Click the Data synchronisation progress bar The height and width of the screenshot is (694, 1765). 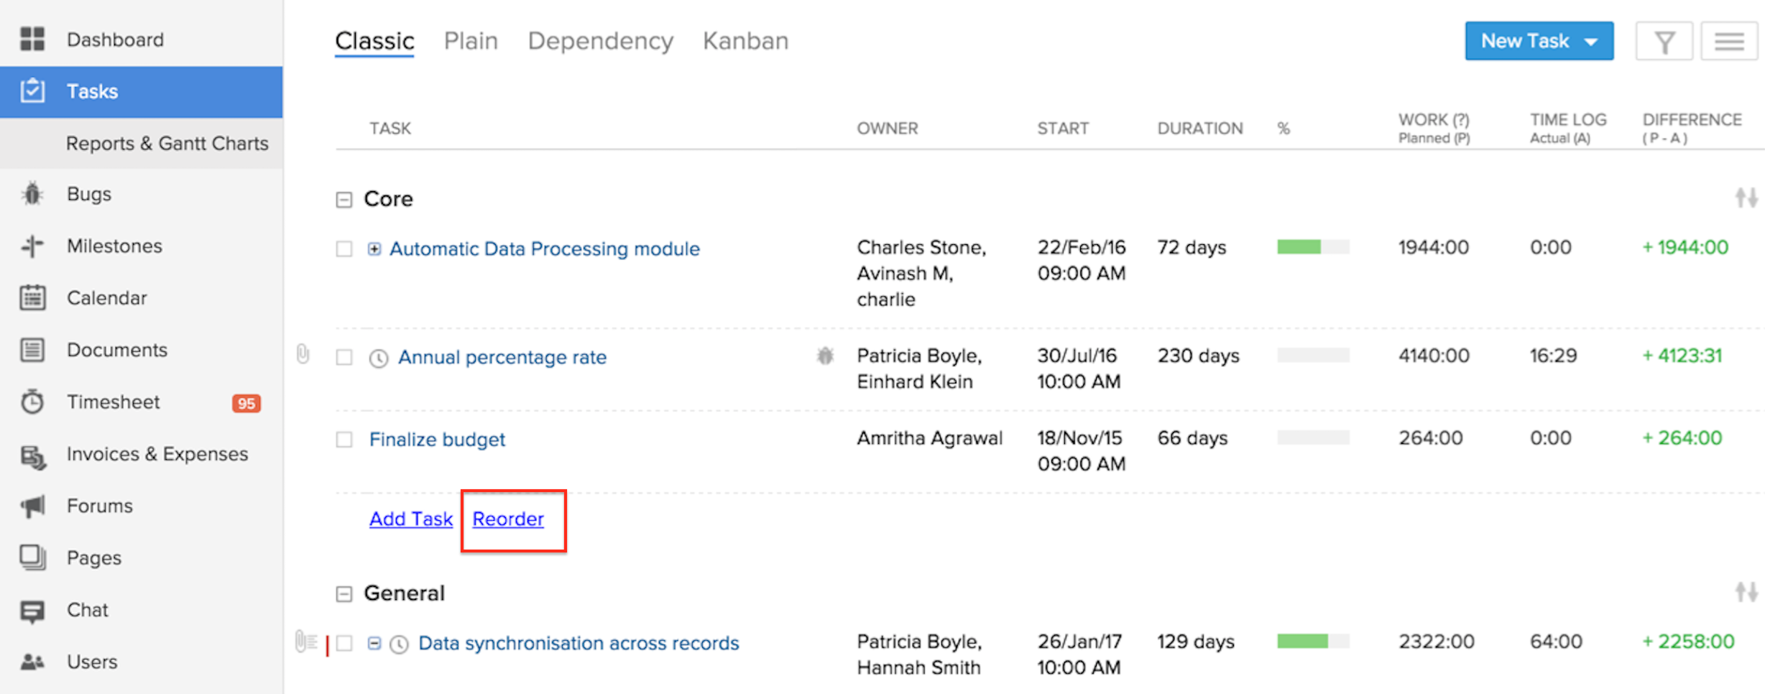1312,642
